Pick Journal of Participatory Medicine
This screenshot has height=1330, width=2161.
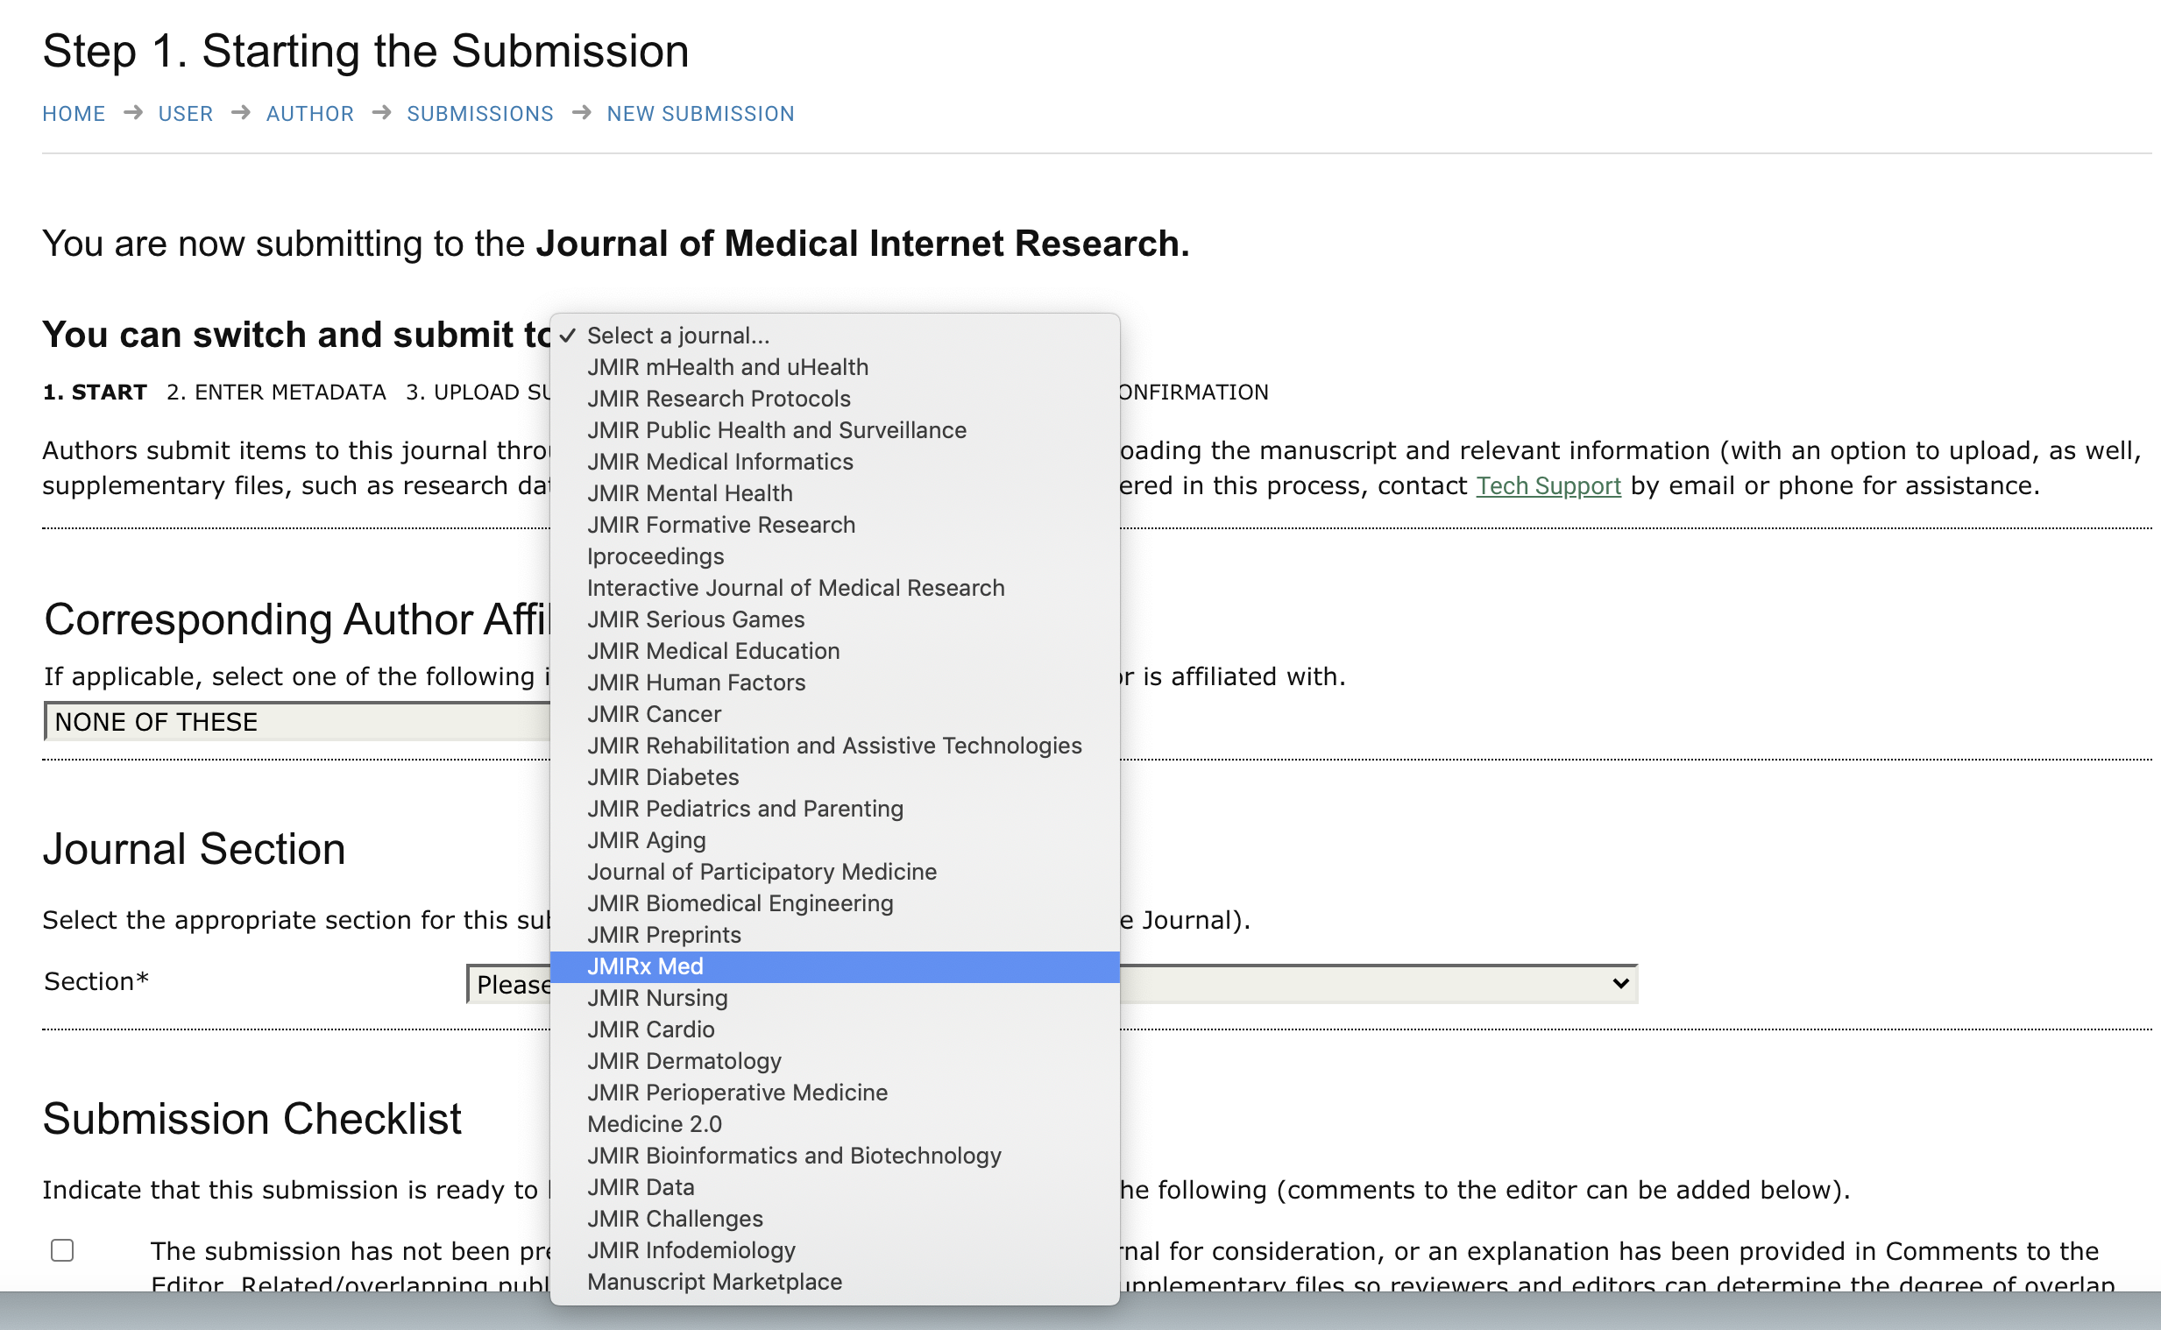pyautogui.click(x=762, y=872)
